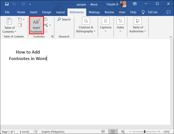The height and width of the screenshot is (134, 174).
Task: Click the Show Notes icon
Action: [46, 31]
